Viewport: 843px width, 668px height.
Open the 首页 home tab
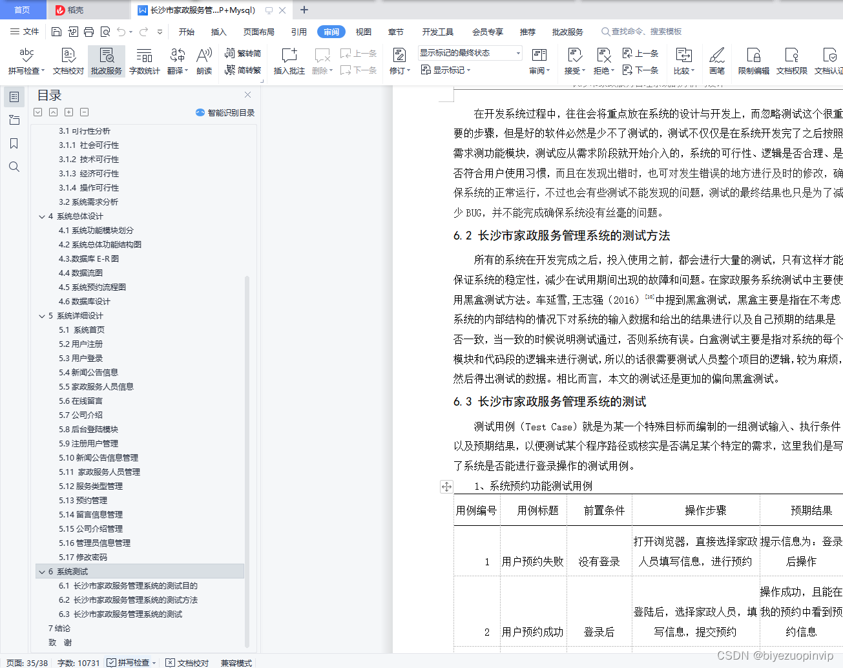click(x=23, y=10)
